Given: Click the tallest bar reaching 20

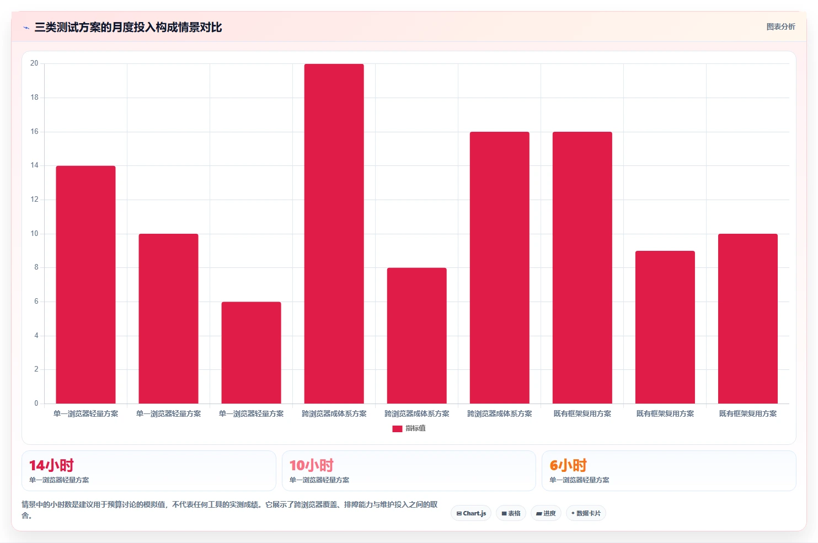Looking at the screenshot, I should (x=334, y=234).
